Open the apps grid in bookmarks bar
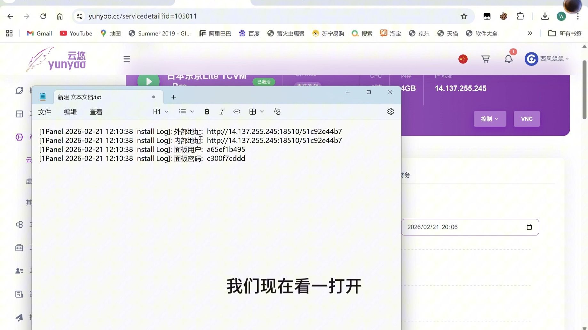Image resolution: width=588 pixels, height=330 pixels. [9, 34]
